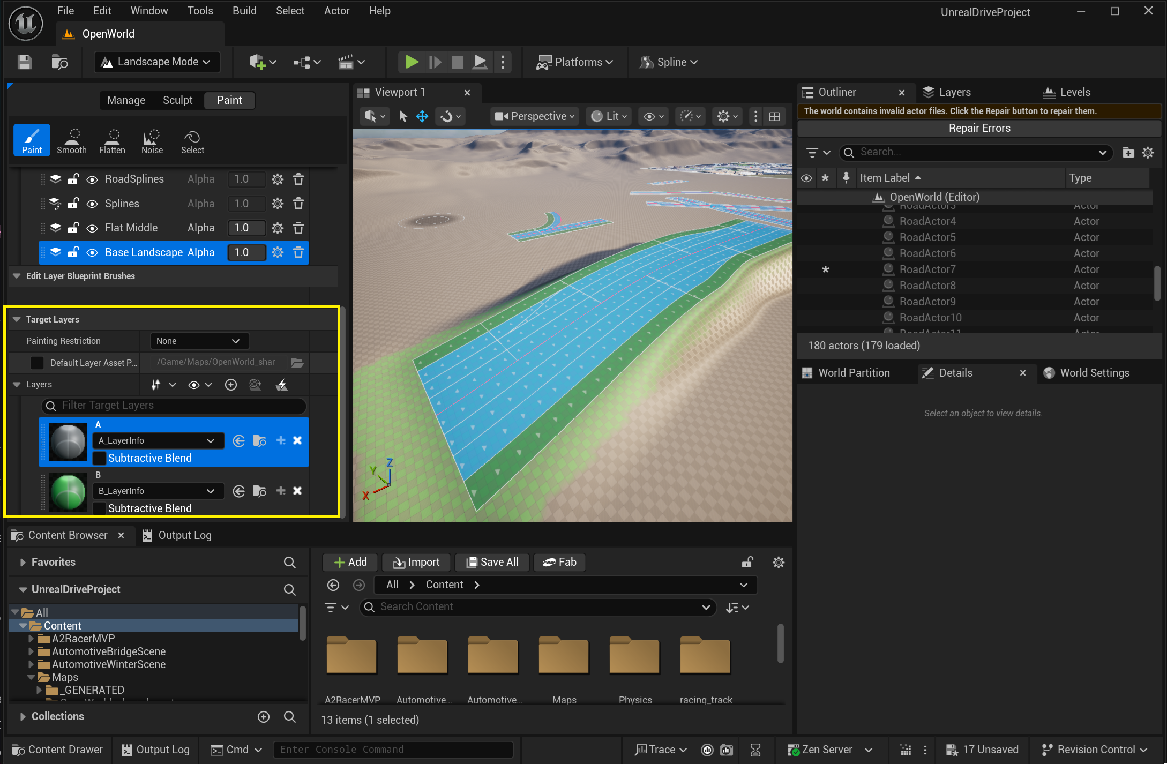The image size is (1167, 764).
Task: Switch to the World Settings tab
Action: (1087, 373)
